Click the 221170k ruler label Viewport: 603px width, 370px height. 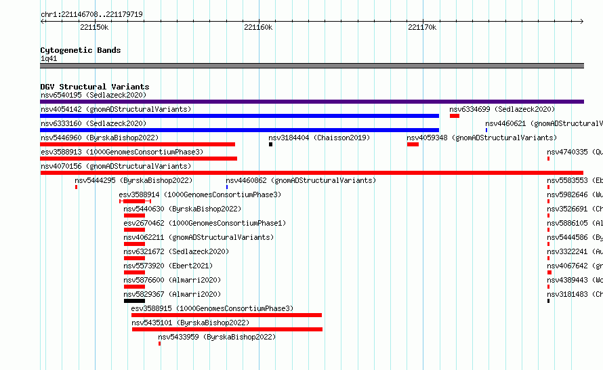point(422,27)
